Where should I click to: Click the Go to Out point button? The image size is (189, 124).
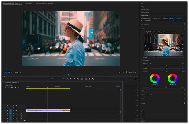click(78, 79)
